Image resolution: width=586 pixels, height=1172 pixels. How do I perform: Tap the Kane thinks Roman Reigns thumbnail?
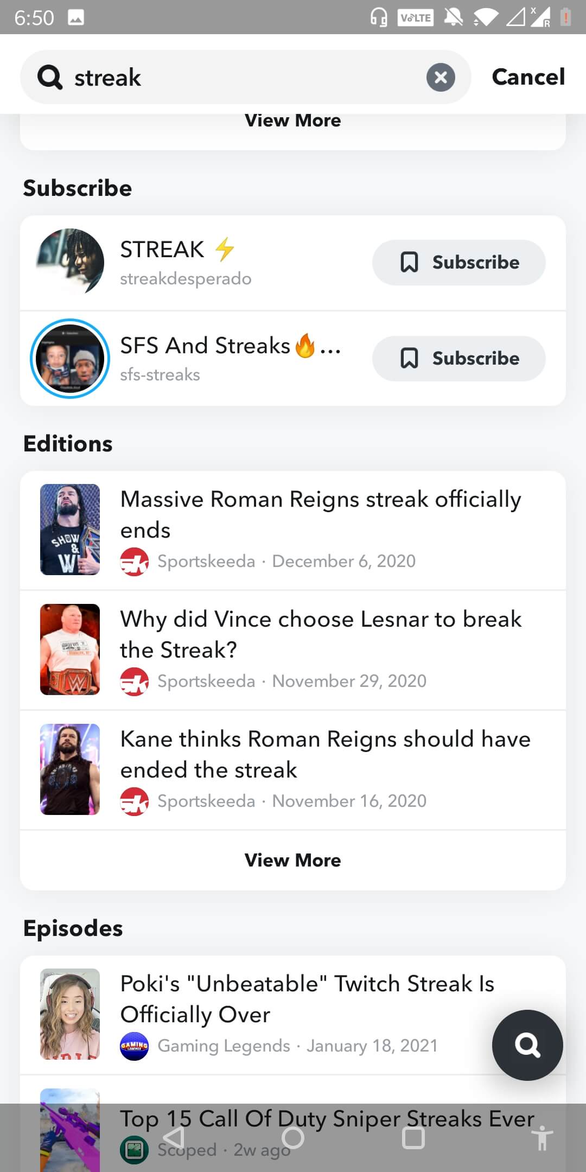pyautogui.click(x=70, y=769)
